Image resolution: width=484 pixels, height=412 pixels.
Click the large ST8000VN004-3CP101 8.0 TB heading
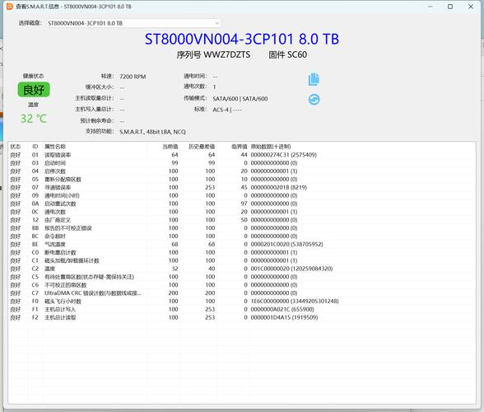pyautogui.click(x=242, y=39)
